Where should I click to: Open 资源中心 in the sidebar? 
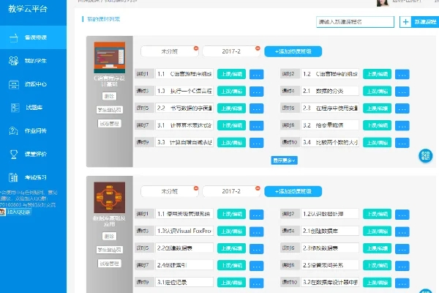click(33, 84)
